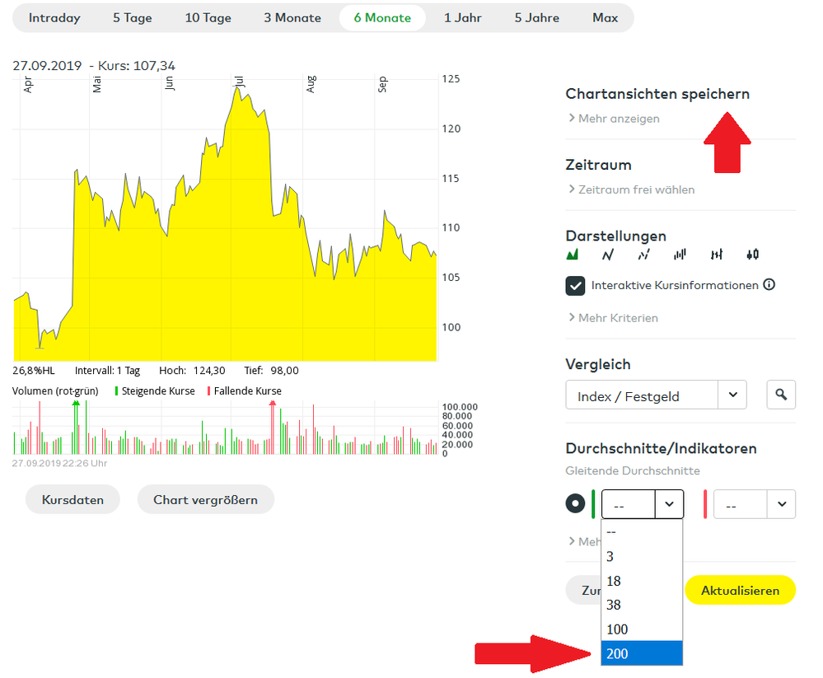Click the magnifier search button beside Vergleich

tap(781, 395)
